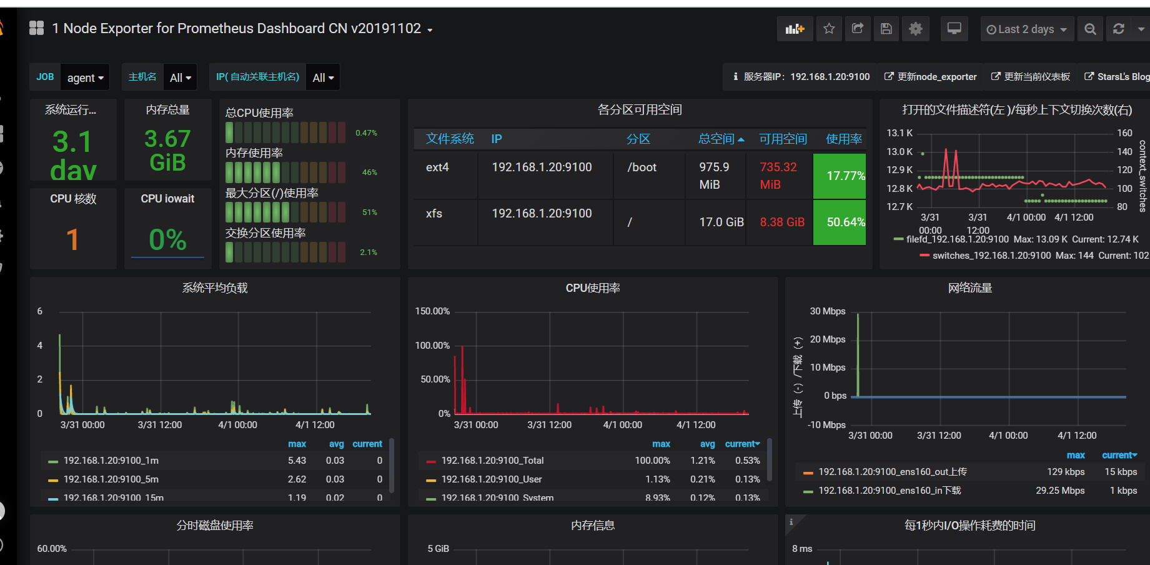The image size is (1150, 565).
Task: Toggle 192.168.1.20:9100_System CPU series
Action: coord(497,497)
